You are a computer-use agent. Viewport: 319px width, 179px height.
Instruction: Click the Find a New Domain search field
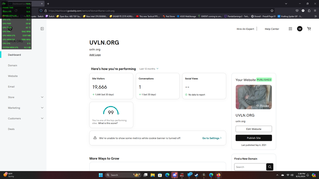point(250,167)
